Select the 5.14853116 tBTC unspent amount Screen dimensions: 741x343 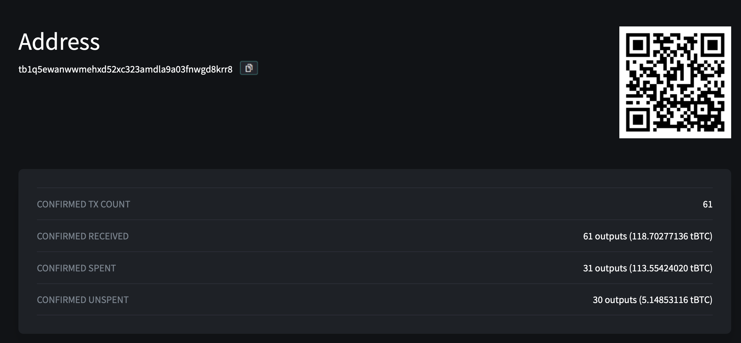point(664,300)
